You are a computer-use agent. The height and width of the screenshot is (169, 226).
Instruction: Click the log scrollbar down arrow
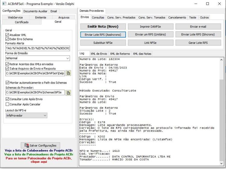221,163
